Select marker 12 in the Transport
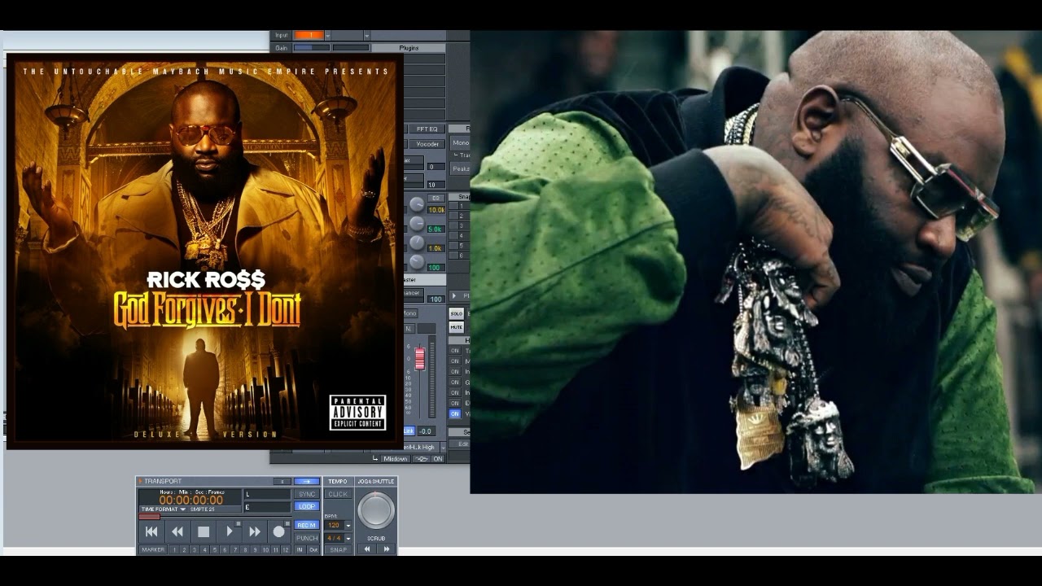Screen dimensions: 1042x586 point(286,549)
